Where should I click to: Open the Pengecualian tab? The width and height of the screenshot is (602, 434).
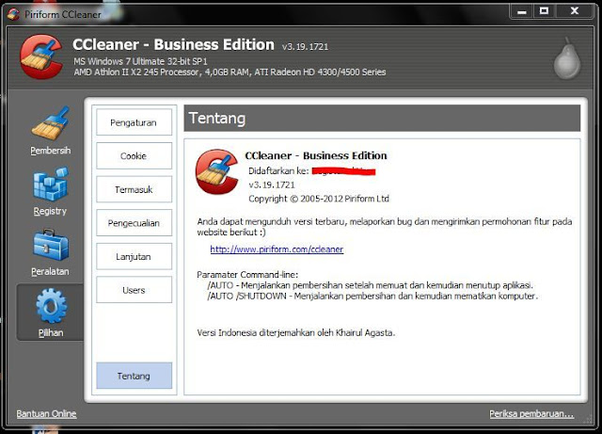point(134,222)
